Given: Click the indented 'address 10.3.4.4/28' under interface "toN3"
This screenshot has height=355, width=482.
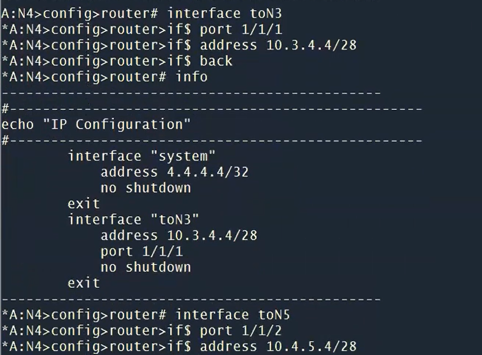Looking at the screenshot, I should [x=179, y=235].
